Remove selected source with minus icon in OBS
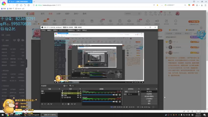208x117 pixels. coord(66,104)
